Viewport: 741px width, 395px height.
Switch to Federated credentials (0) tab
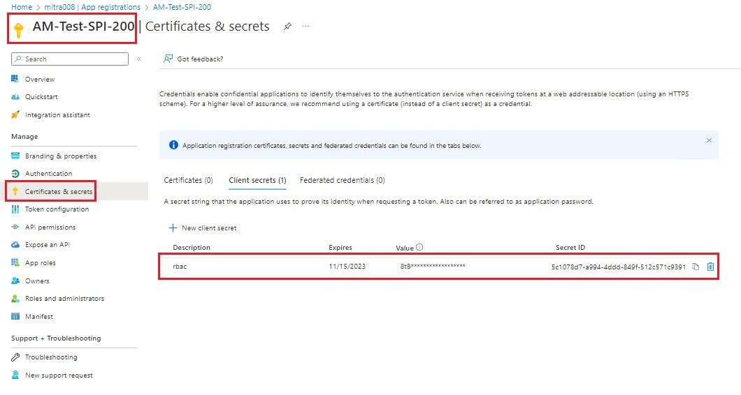coord(342,180)
